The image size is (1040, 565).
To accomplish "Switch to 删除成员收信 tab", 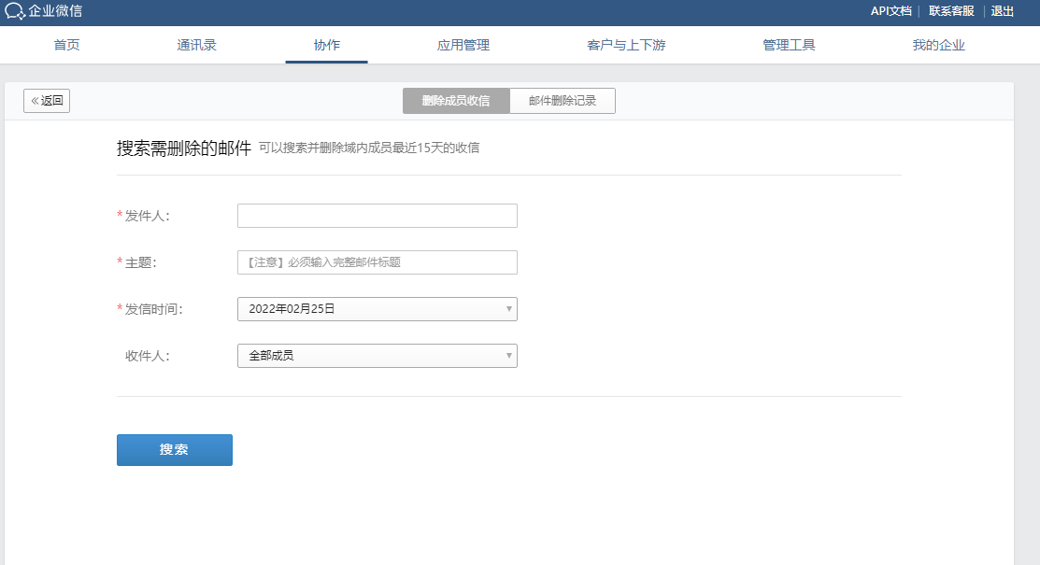I will 456,101.
